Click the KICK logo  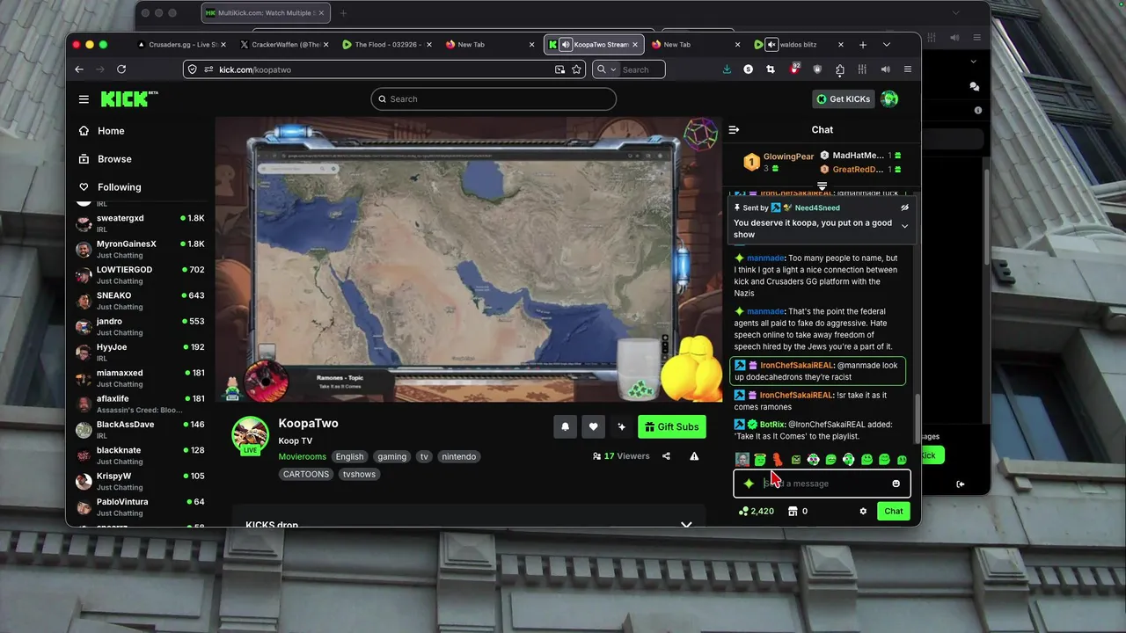pyautogui.click(x=129, y=98)
